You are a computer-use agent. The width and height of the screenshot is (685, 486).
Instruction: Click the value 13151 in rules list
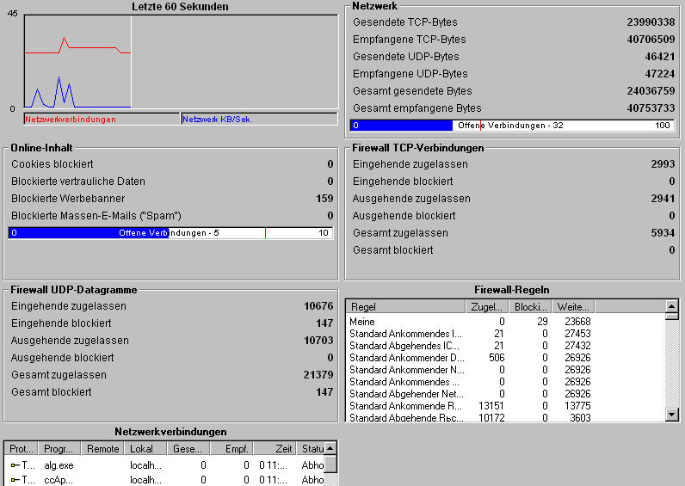pos(491,406)
